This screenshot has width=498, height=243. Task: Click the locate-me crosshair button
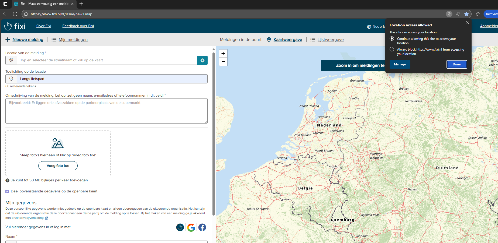click(x=202, y=60)
